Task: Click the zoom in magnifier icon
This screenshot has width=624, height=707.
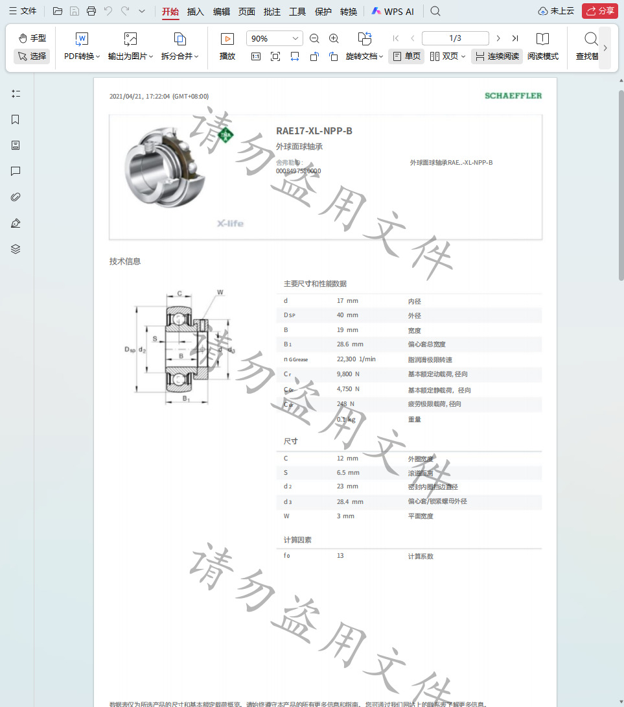Action: (x=334, y=39)
